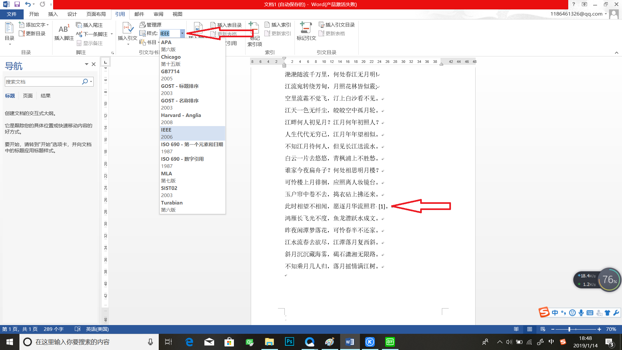Click 插入引文目录 insert table of authorities

coord(337,25)
